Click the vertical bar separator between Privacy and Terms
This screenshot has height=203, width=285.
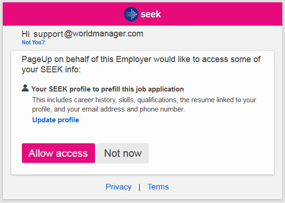point(139,187)
